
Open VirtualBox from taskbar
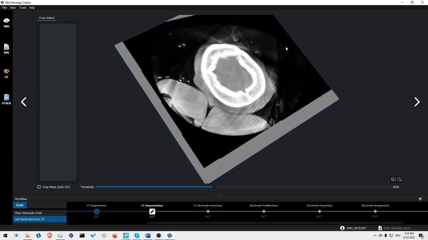coord(71,236)
